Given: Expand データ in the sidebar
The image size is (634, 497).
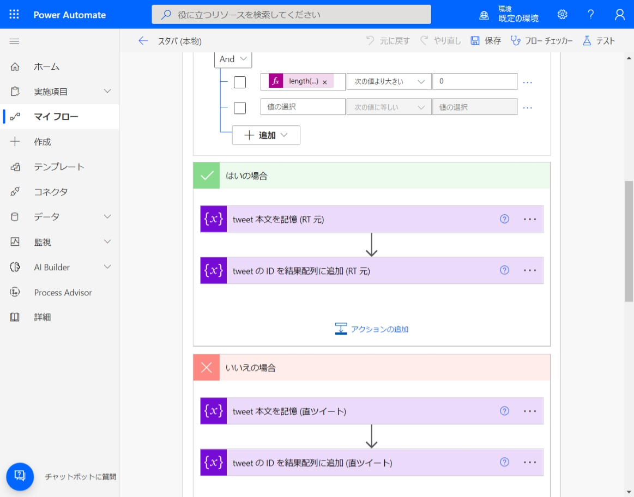Looking at the screenshot, I should click(x=107, y=216).
